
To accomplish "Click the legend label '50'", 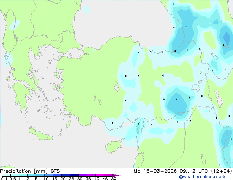I will tap(114, 179).
